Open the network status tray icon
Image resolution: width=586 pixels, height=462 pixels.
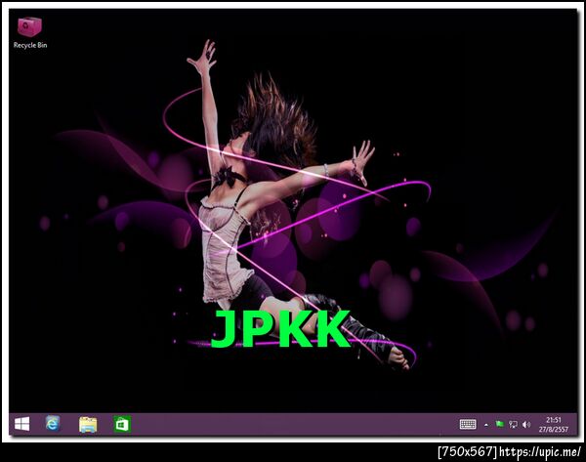(x=513, y=424)
